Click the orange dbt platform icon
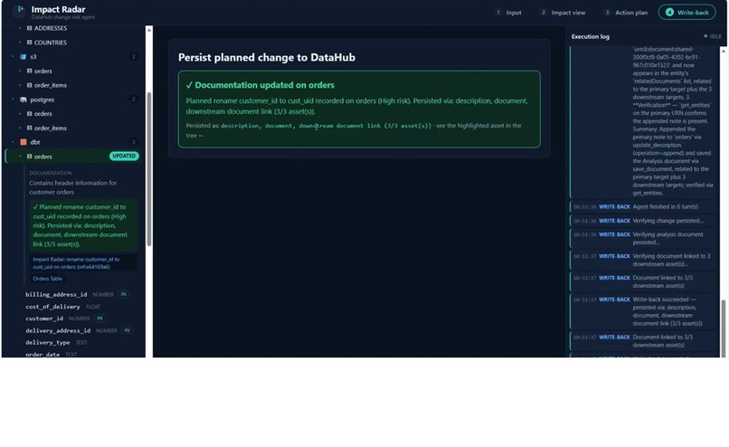 point(24,142)
